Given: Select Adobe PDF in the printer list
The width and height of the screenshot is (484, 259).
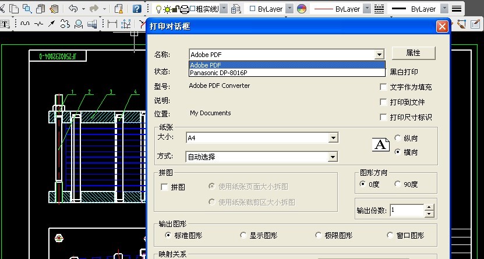Looking at the screenshot, I should (205, 65).
